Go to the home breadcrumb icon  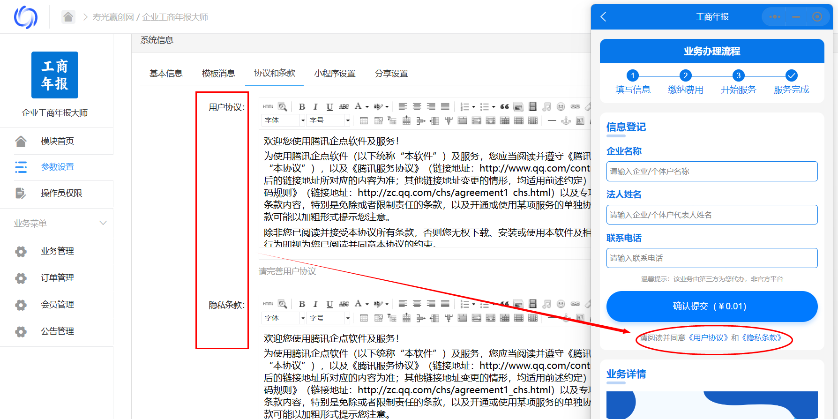point(68,17)
